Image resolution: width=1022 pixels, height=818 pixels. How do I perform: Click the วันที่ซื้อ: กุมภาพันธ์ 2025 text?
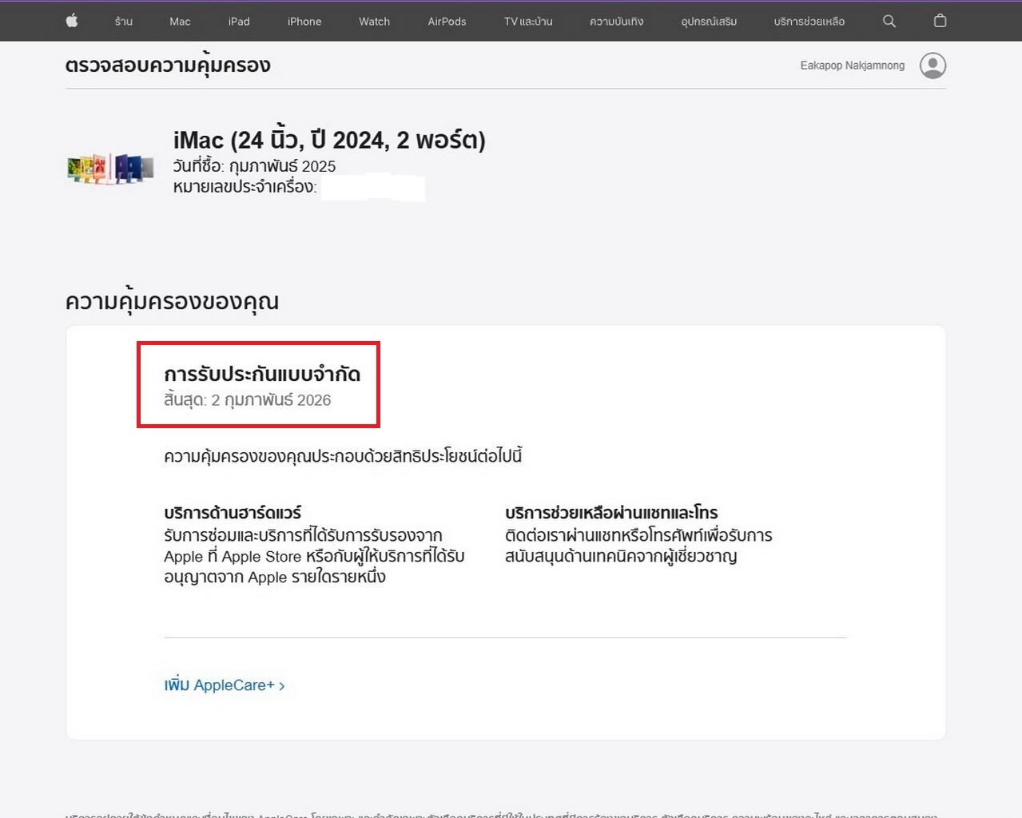tap(254, 166)
